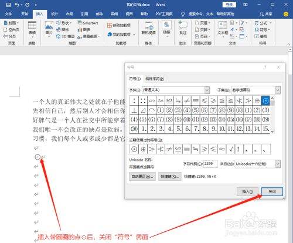
Task: Switch to the References (引用) tab
Action: tap(84, 14)
